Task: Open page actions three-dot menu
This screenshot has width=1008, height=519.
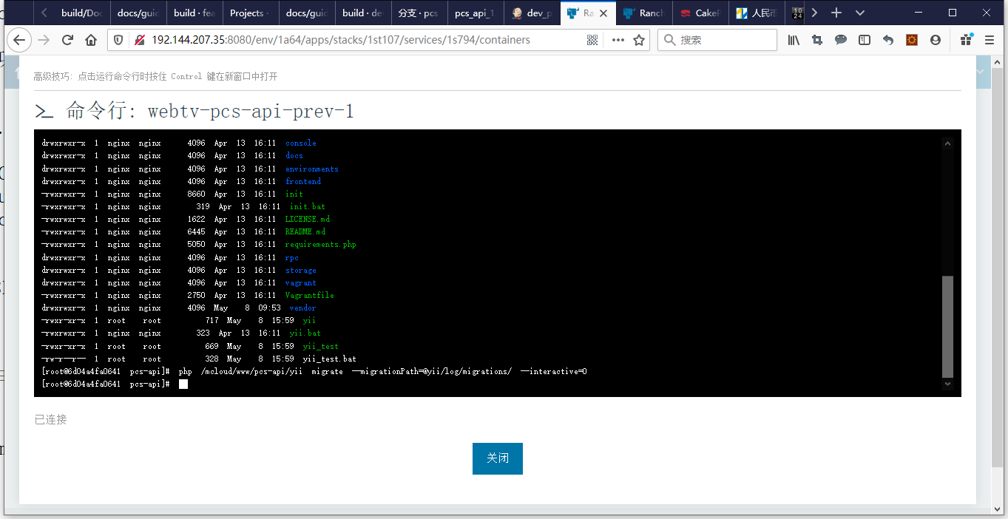Action: pos(618,40)
